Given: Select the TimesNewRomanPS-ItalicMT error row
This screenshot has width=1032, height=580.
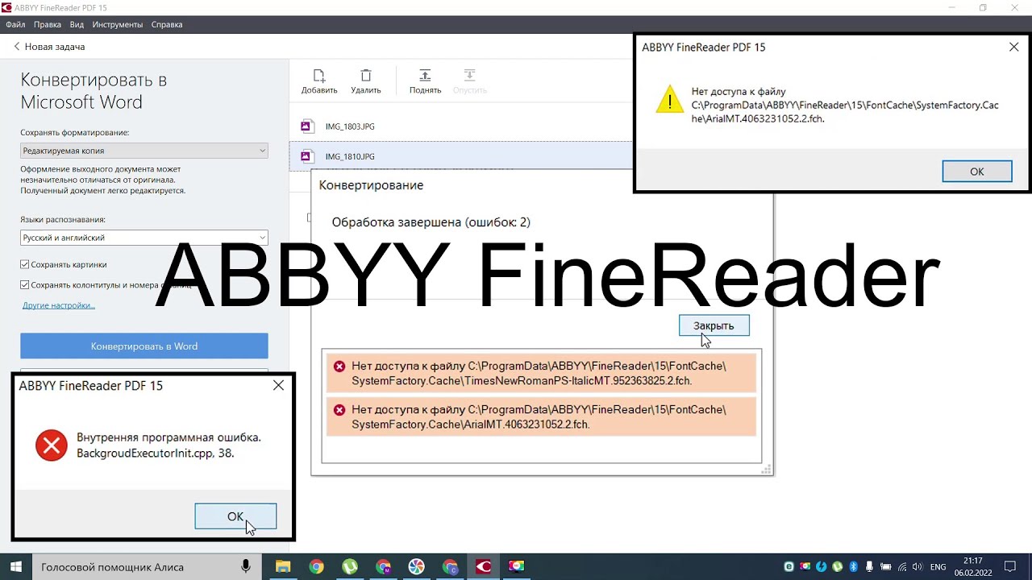Looking at the screenshot, I should [x=541, y=373].
